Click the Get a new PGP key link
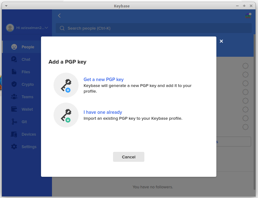Viewport: 258px width, 198px height. pos(103,80)
